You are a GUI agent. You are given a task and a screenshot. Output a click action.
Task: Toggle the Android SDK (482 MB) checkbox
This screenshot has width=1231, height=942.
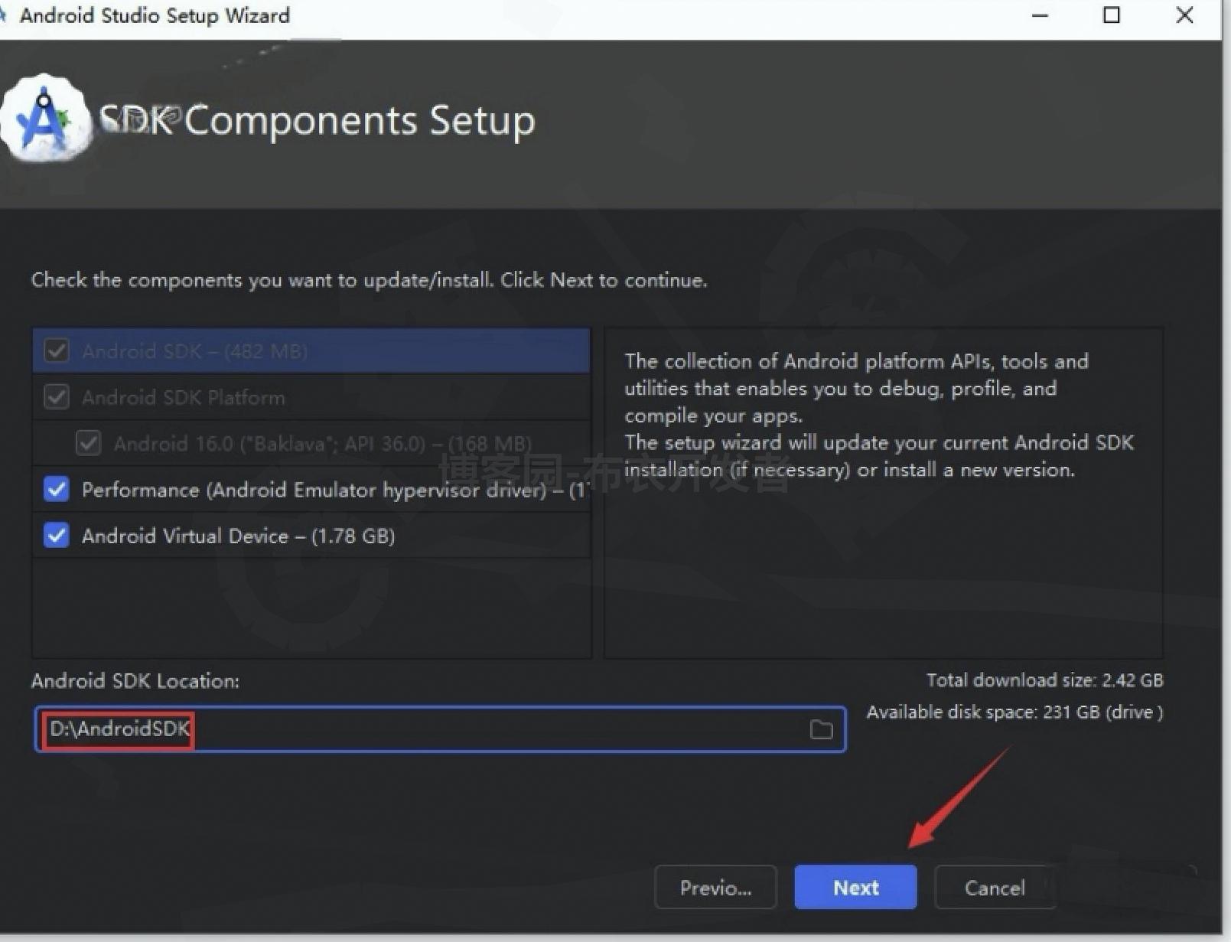click(57, 350)
